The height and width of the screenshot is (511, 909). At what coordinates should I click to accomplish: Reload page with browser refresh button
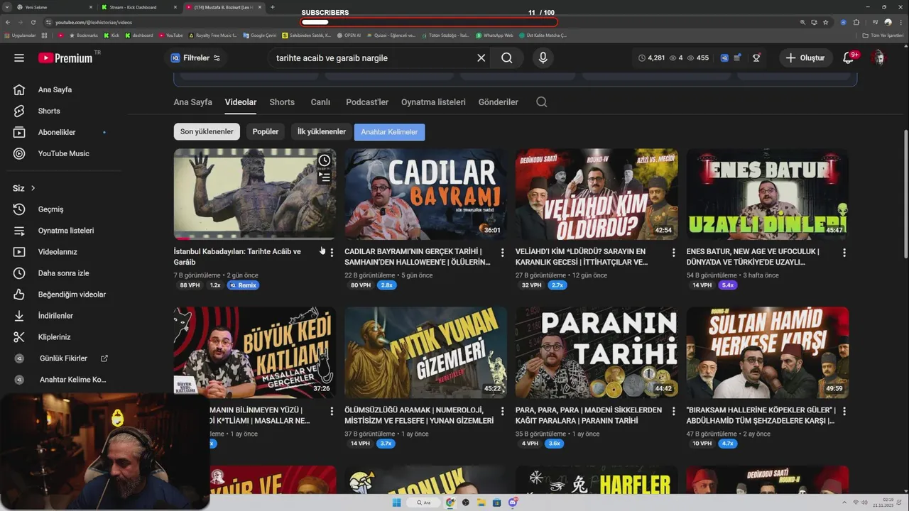tap(33, 23)
